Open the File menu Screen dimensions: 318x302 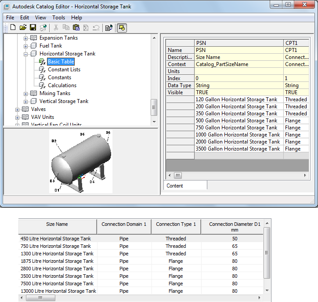pyautogui.click(x=10, y=18)
